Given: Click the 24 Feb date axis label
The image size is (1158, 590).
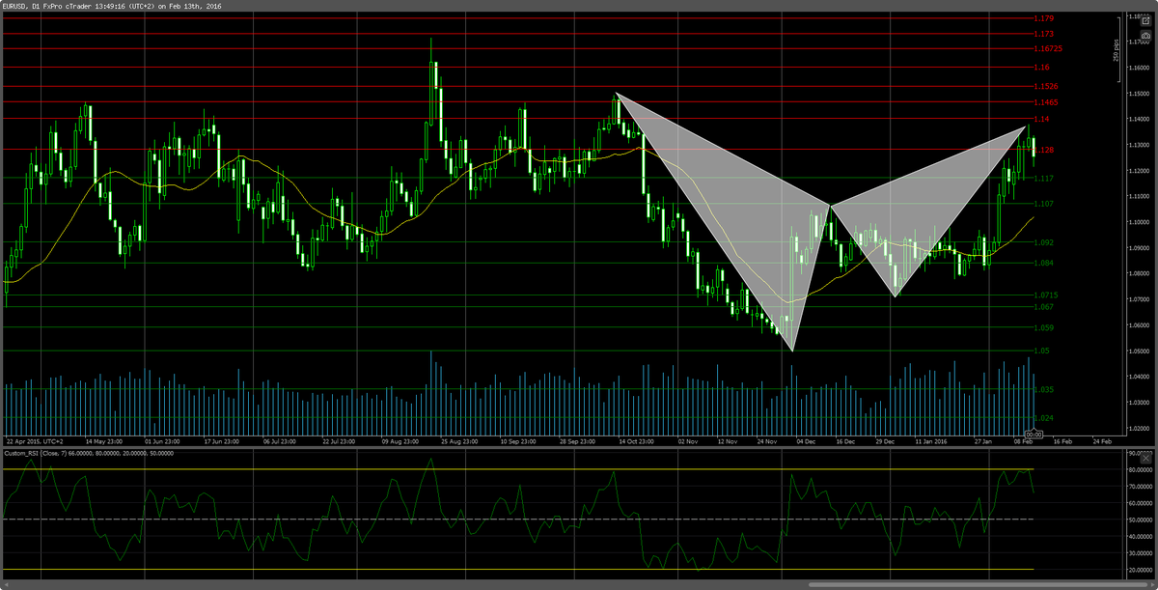Looking at the screenshot, I should [1101, 439].
